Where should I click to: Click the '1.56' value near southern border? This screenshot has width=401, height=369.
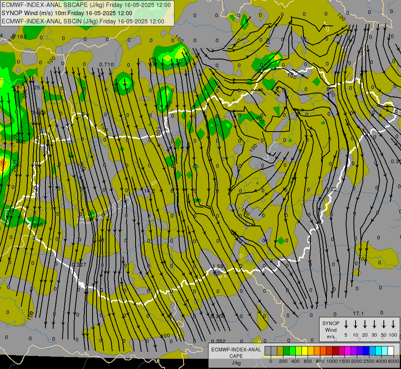click(x=218, y=266)
